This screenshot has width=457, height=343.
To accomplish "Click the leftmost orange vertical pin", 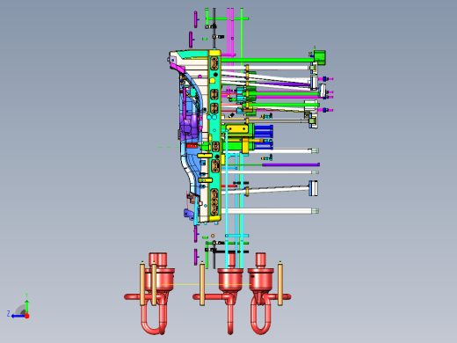I will coord(142,283).
